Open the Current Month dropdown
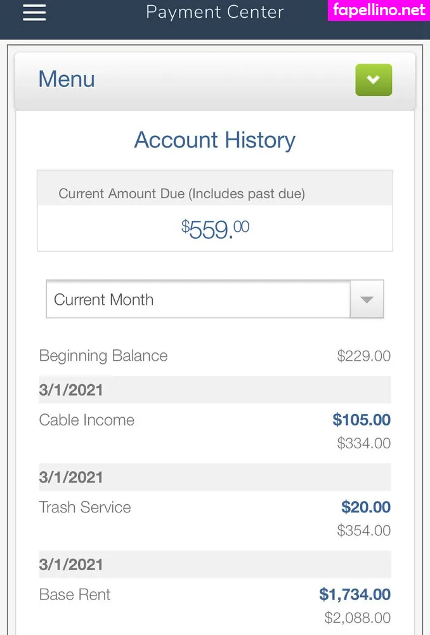The height and width of the screenshot is (635, 430). point(198,299)
